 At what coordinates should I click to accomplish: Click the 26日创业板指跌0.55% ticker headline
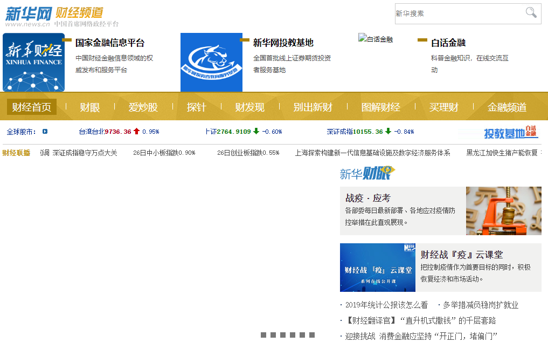[x=248, y=153]
